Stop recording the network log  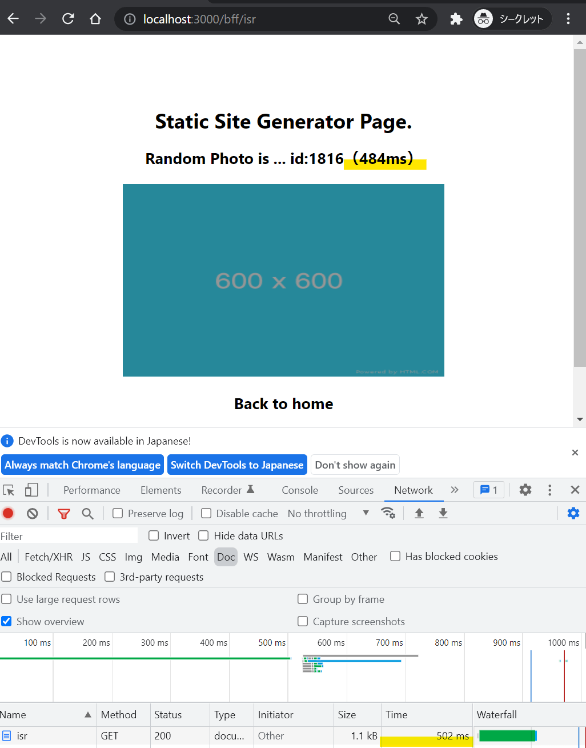[x=8, y=513]
